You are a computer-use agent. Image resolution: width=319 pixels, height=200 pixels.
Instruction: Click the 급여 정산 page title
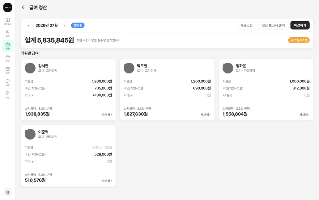(x=38, y=7)
